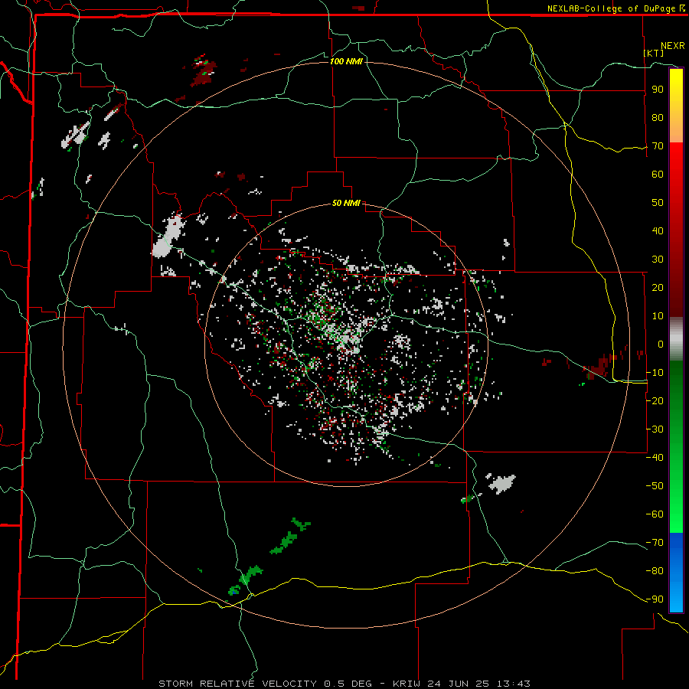Click the 90 value on the velocity scale
The height and width of the screenshot is (689, 689).
[658, 90]
